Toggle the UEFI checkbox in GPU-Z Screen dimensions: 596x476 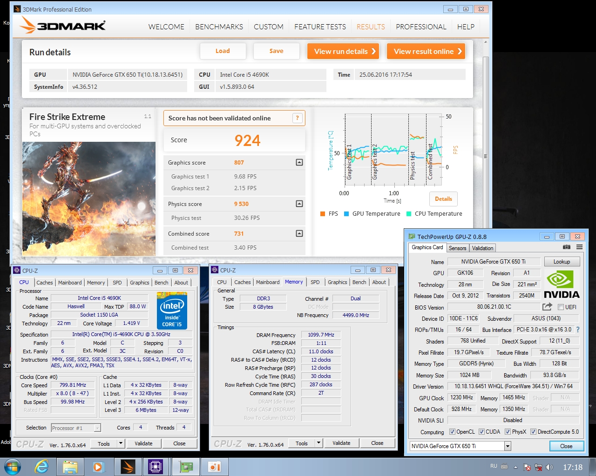tap(561, 307)
